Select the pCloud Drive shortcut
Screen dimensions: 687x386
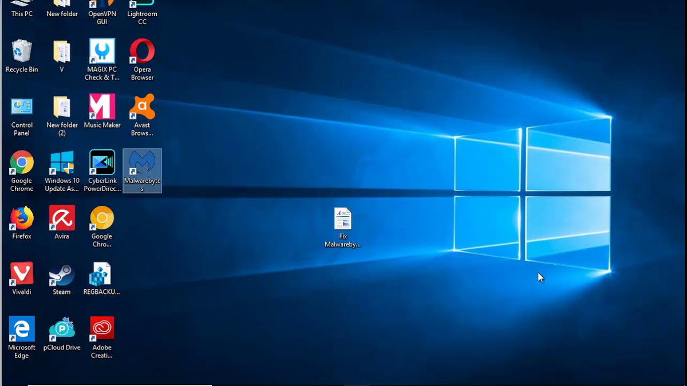pos(62,329)
